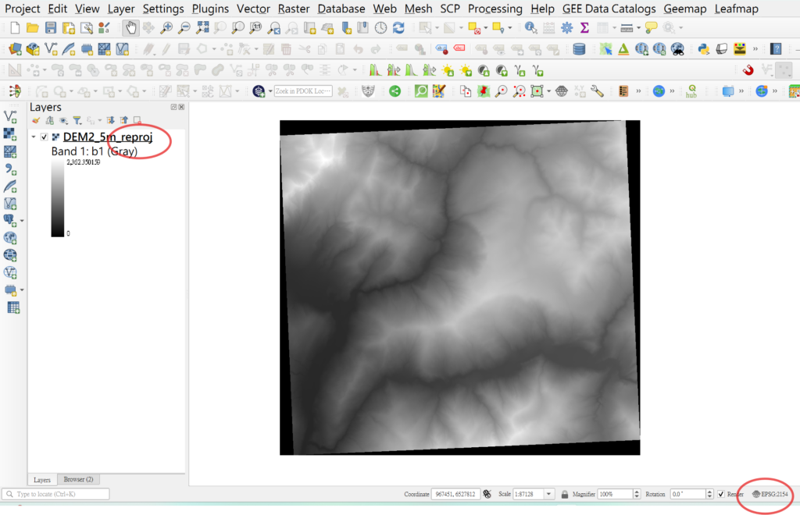Viewport: 800px width, 515px height.
Task: Open the Processing Toolbox gear icon
Action: point(567,28)
